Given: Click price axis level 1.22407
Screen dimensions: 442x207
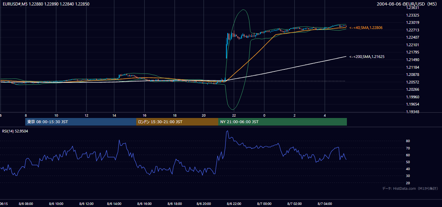Looking at the screenshot, I should [x=412, y=38].
